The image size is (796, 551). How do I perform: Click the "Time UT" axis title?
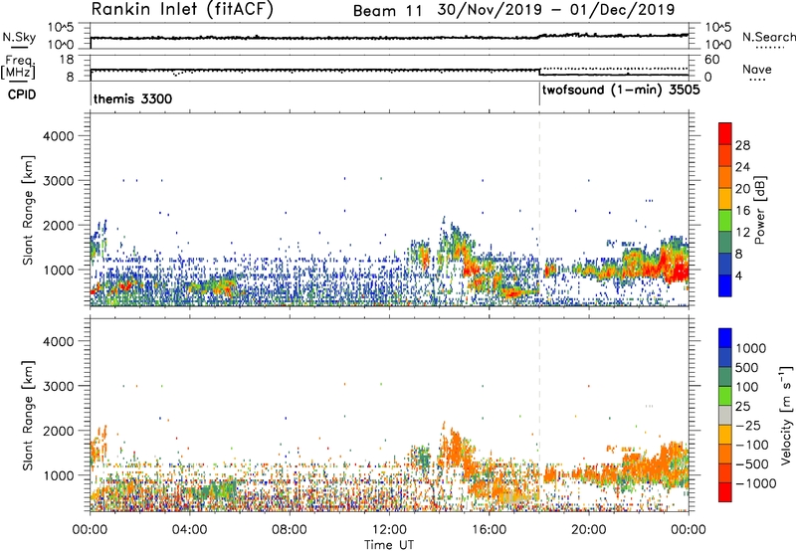[389, 545]
